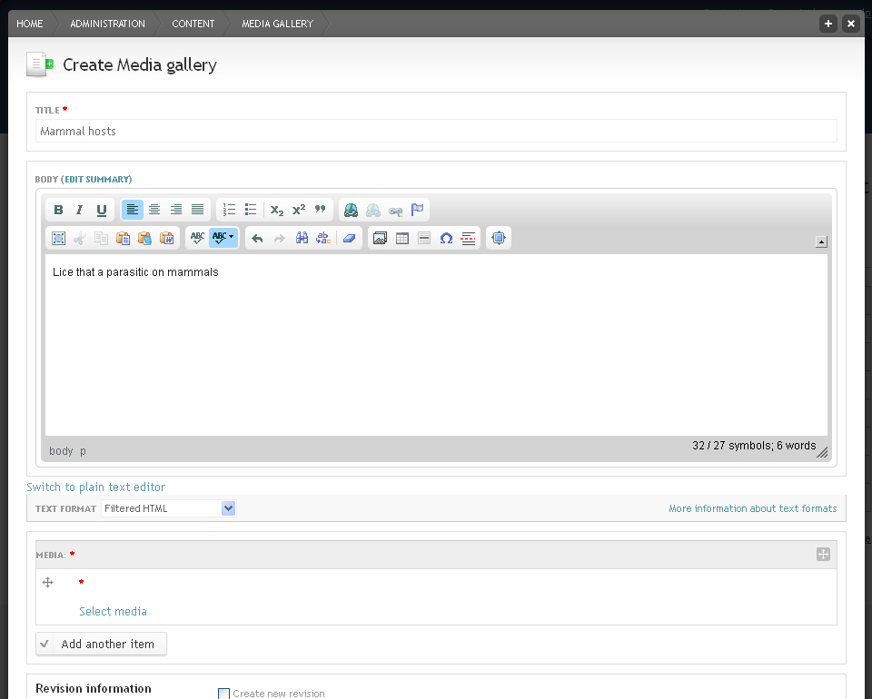Click inside the body text area
Screen dimensions: 872x699
[x=436, y=344]
